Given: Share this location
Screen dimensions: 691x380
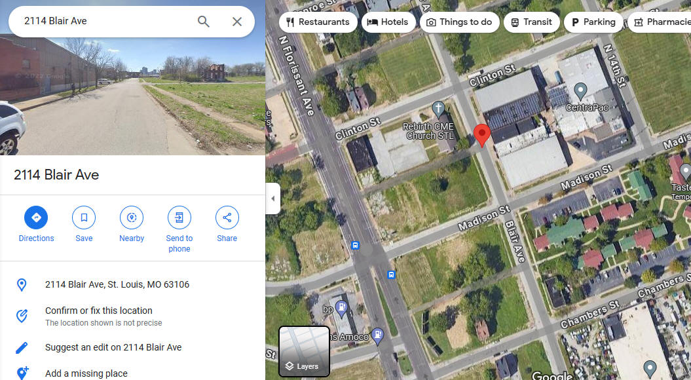Looking at the screenshot, I should pos(227,224).
